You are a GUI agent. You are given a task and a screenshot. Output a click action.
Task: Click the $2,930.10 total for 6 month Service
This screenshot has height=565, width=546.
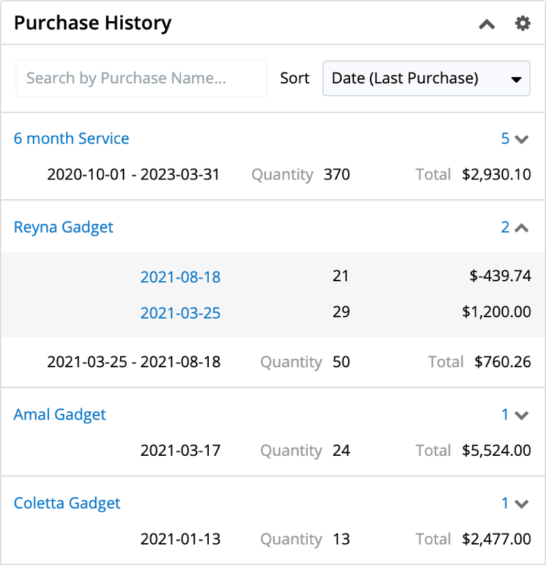(496, 175)
